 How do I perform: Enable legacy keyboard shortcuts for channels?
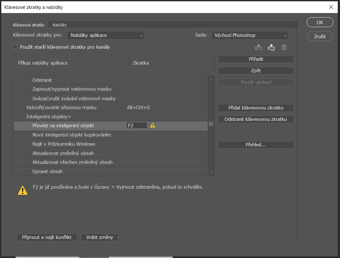tap(15, 47)
